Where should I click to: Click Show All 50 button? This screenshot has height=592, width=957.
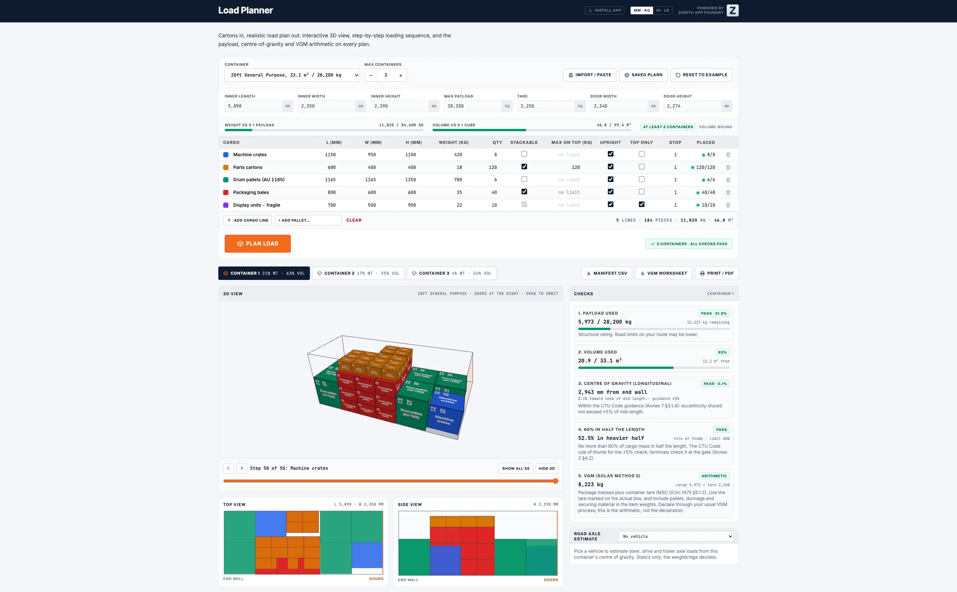tap(516, 468)
